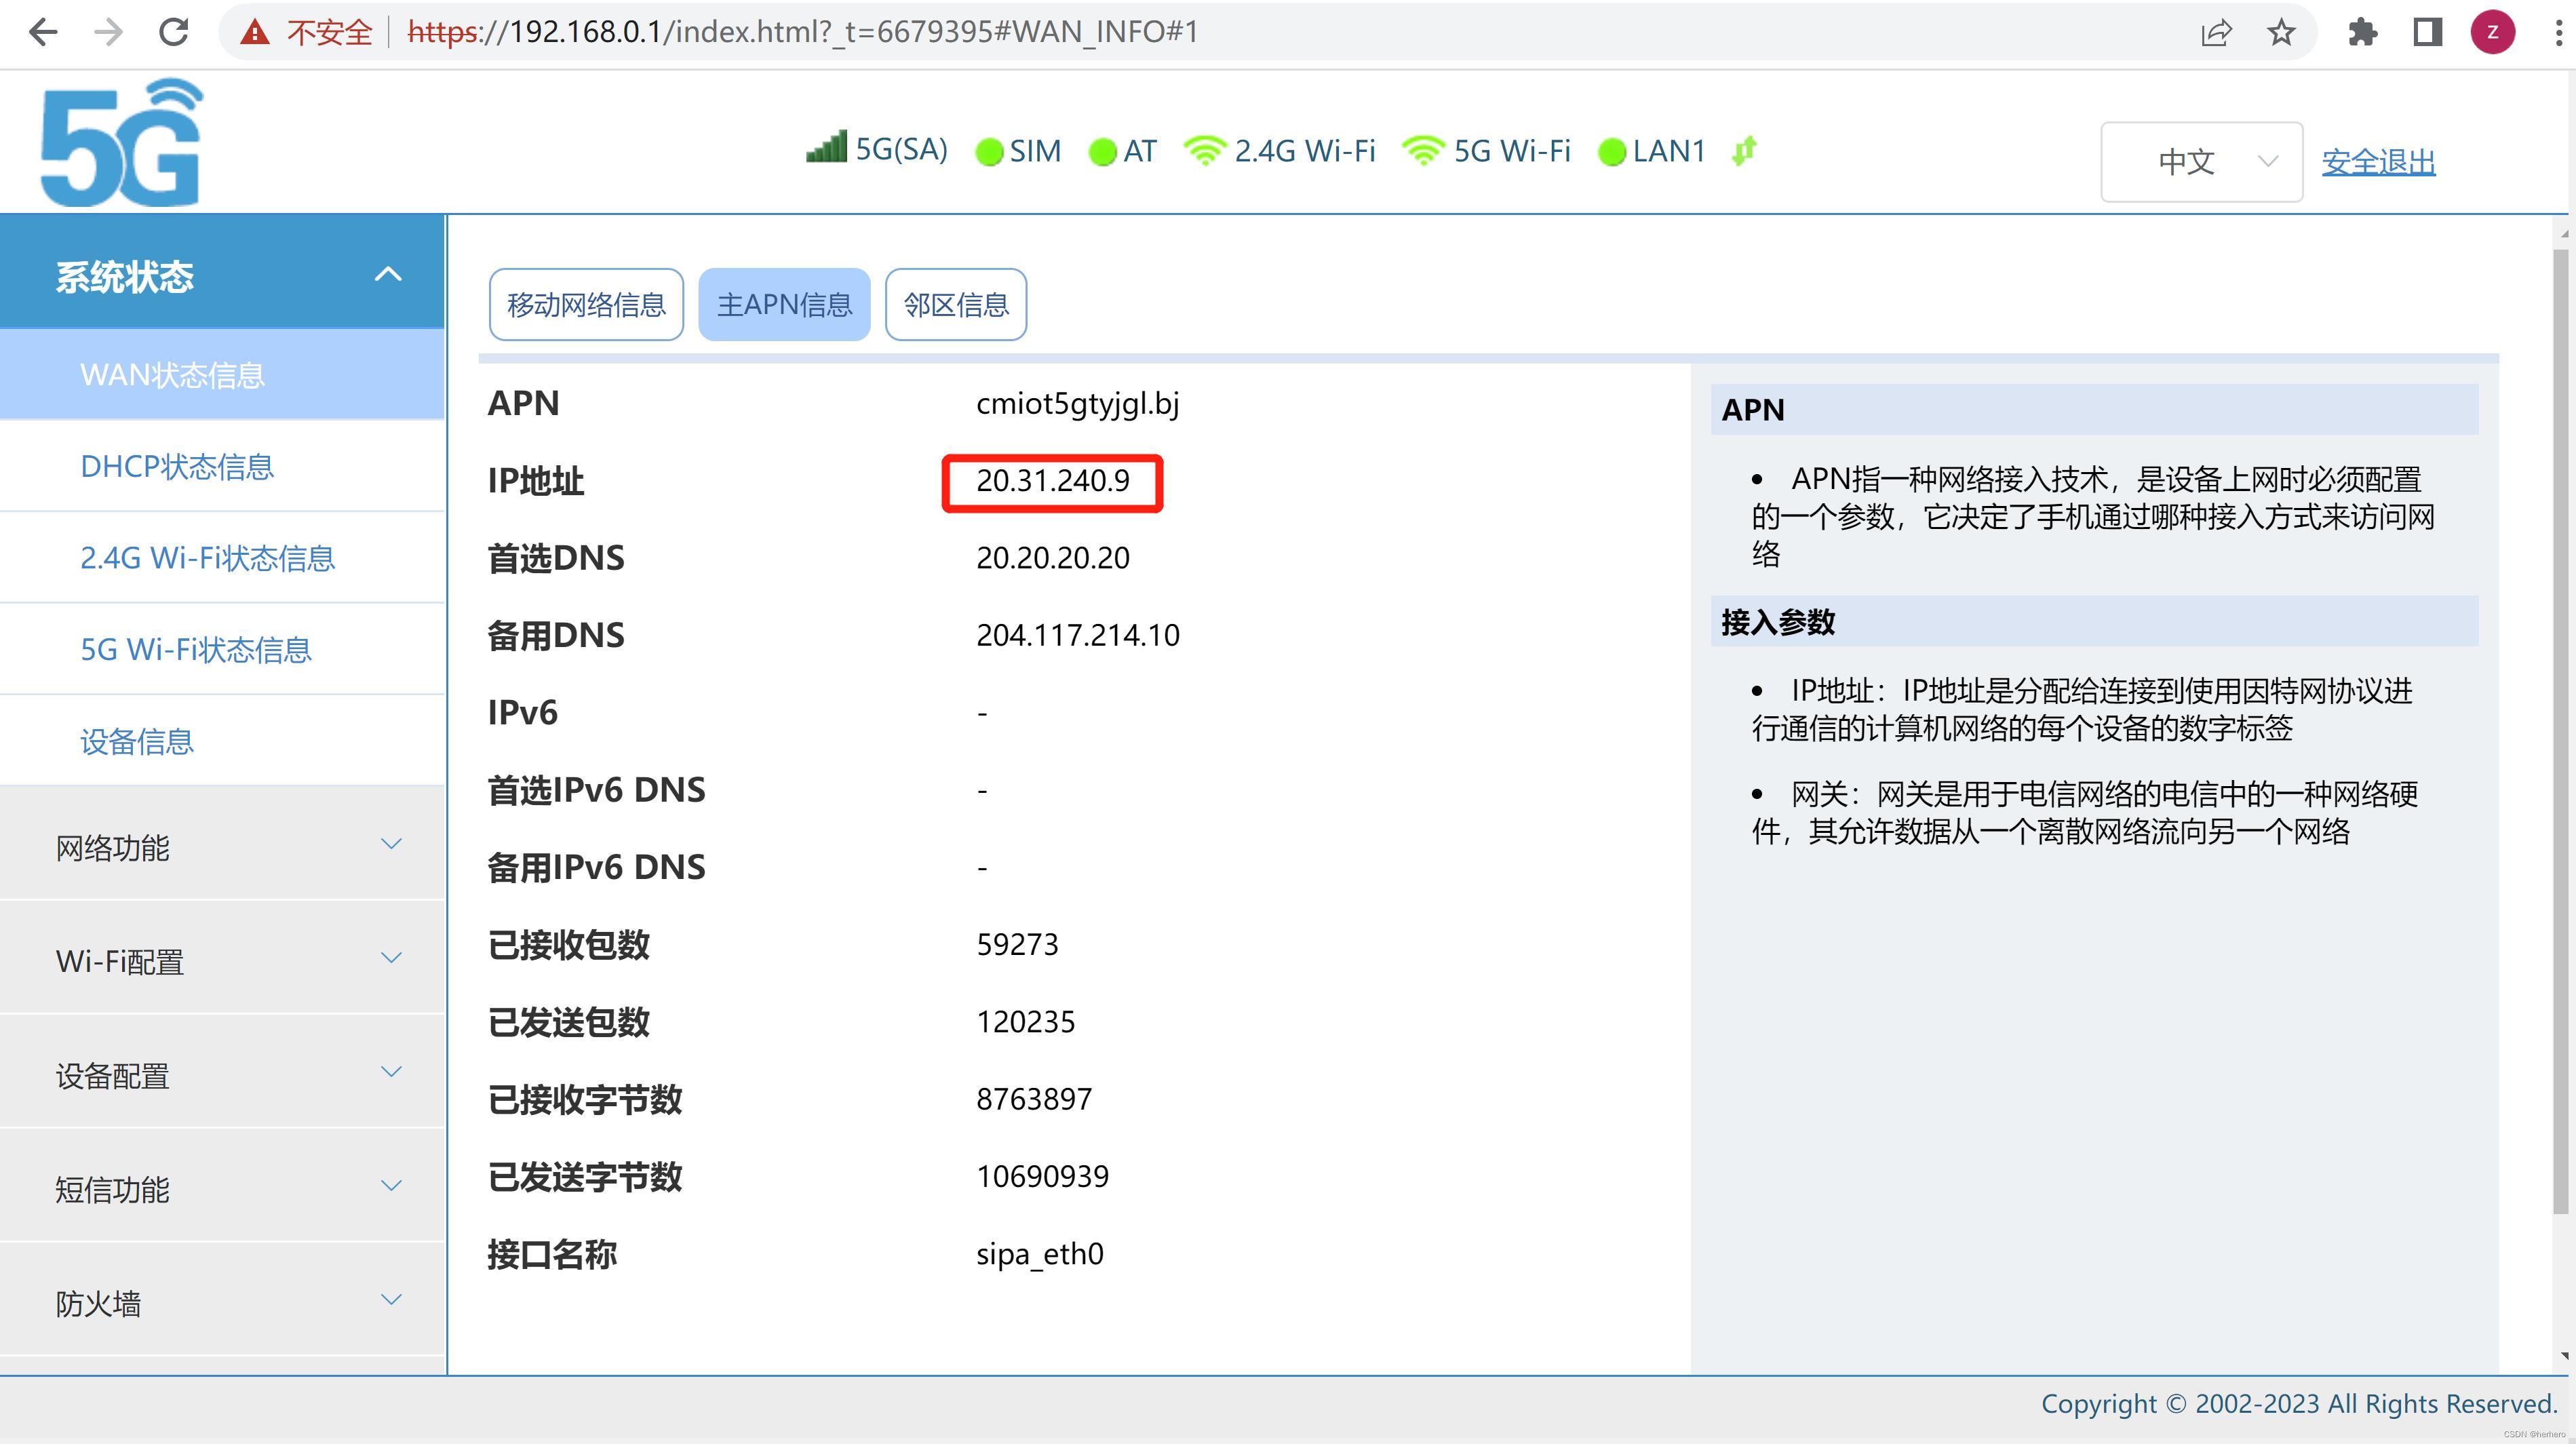Click the 5G Wi-Fi status icon

(x=1422, y=150)
